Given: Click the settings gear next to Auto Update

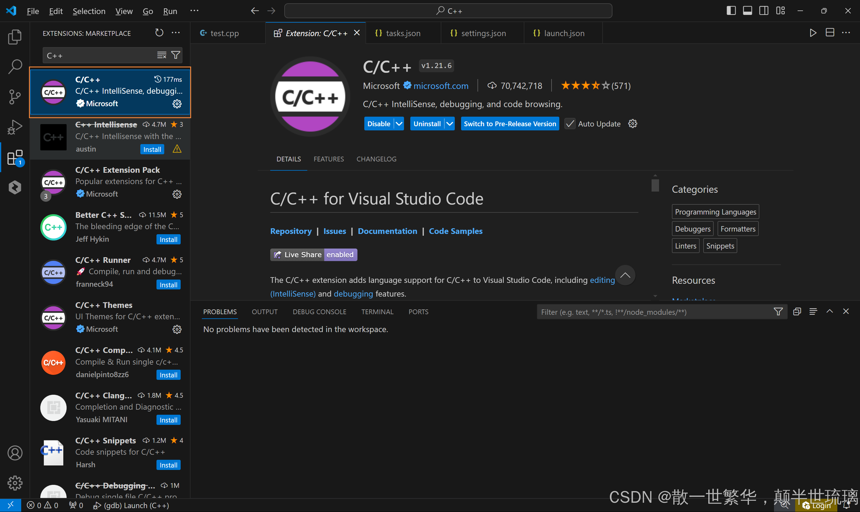Looking at the screenshot, I should [x=632, y=124].
